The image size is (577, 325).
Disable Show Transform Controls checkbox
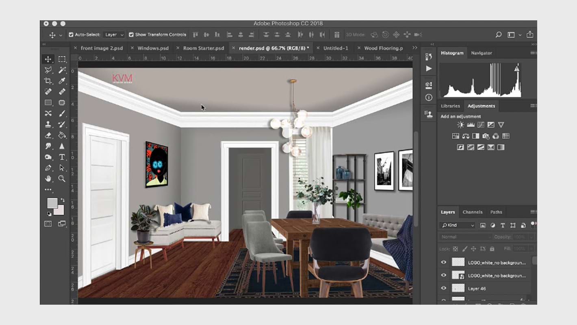coord(131,35)
